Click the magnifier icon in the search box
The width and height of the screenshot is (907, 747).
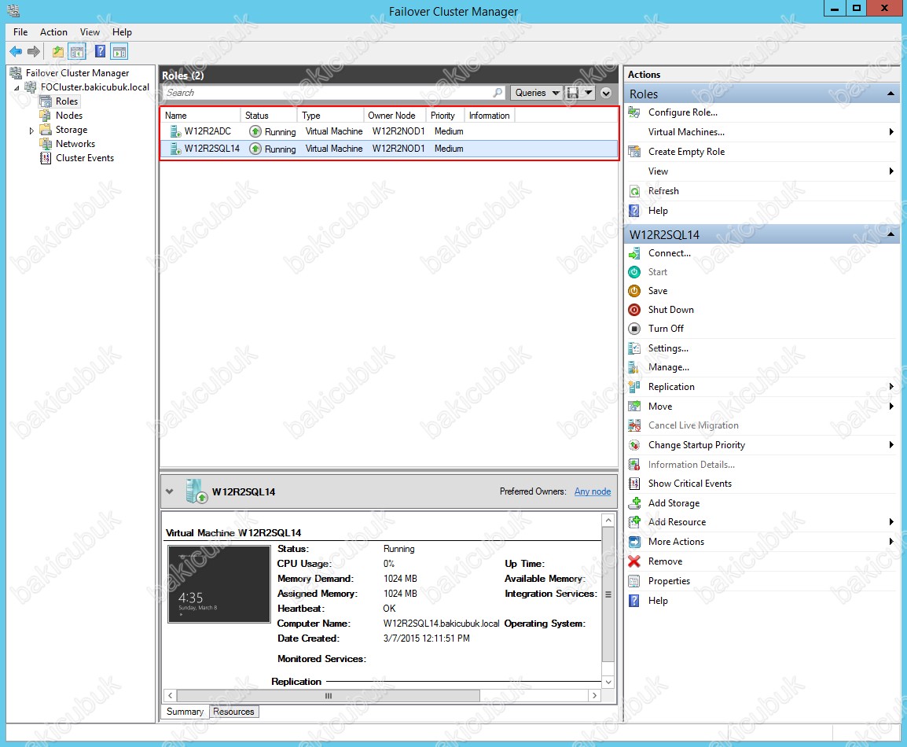click(498, 93)
